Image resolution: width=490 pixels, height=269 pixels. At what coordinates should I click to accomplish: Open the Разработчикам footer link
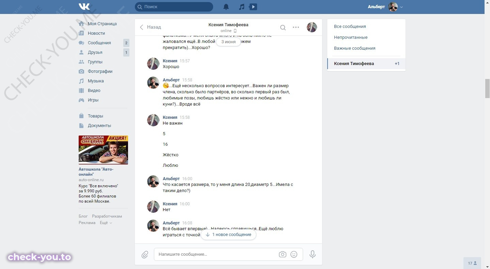[107, 216]
